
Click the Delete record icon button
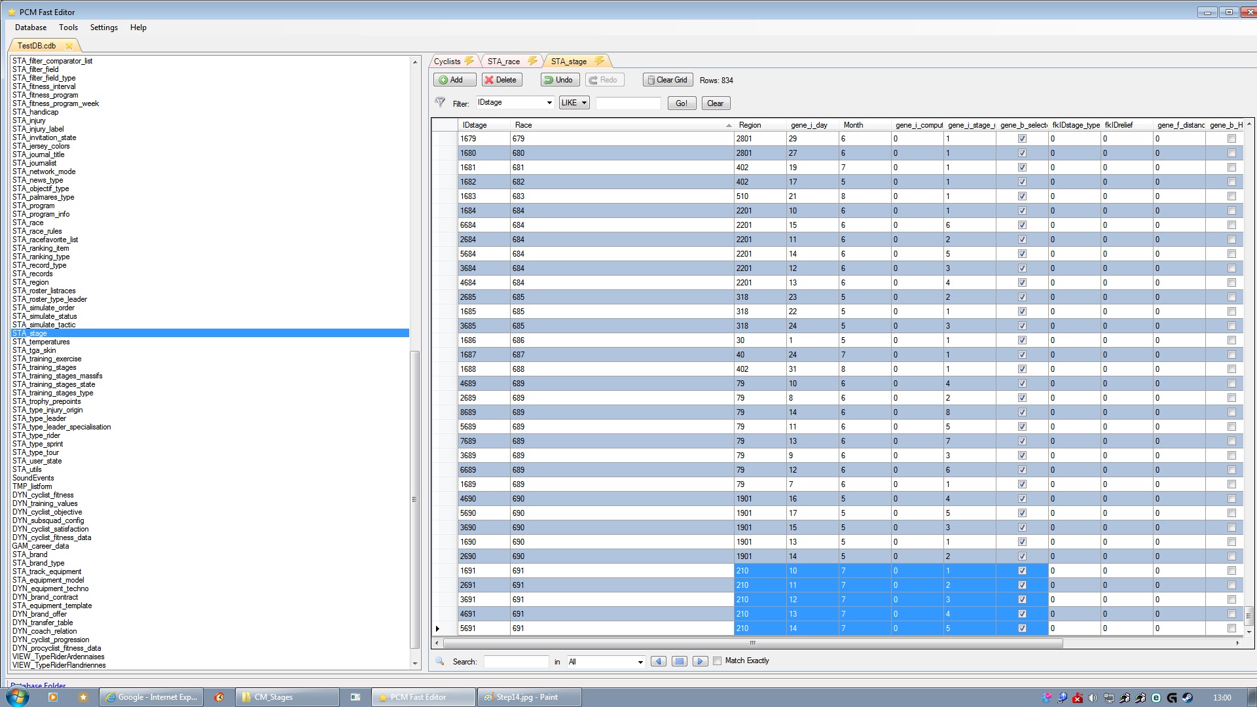[x=501, y=79]
